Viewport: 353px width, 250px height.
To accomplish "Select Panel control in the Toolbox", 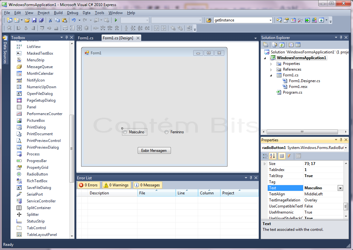I will pyautogui.click(x=31, y=107).
